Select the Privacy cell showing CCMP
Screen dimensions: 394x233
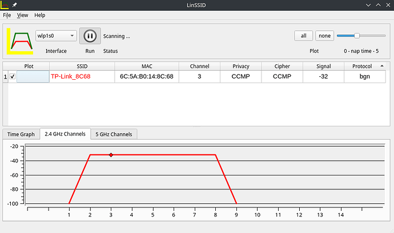point(241,76)
